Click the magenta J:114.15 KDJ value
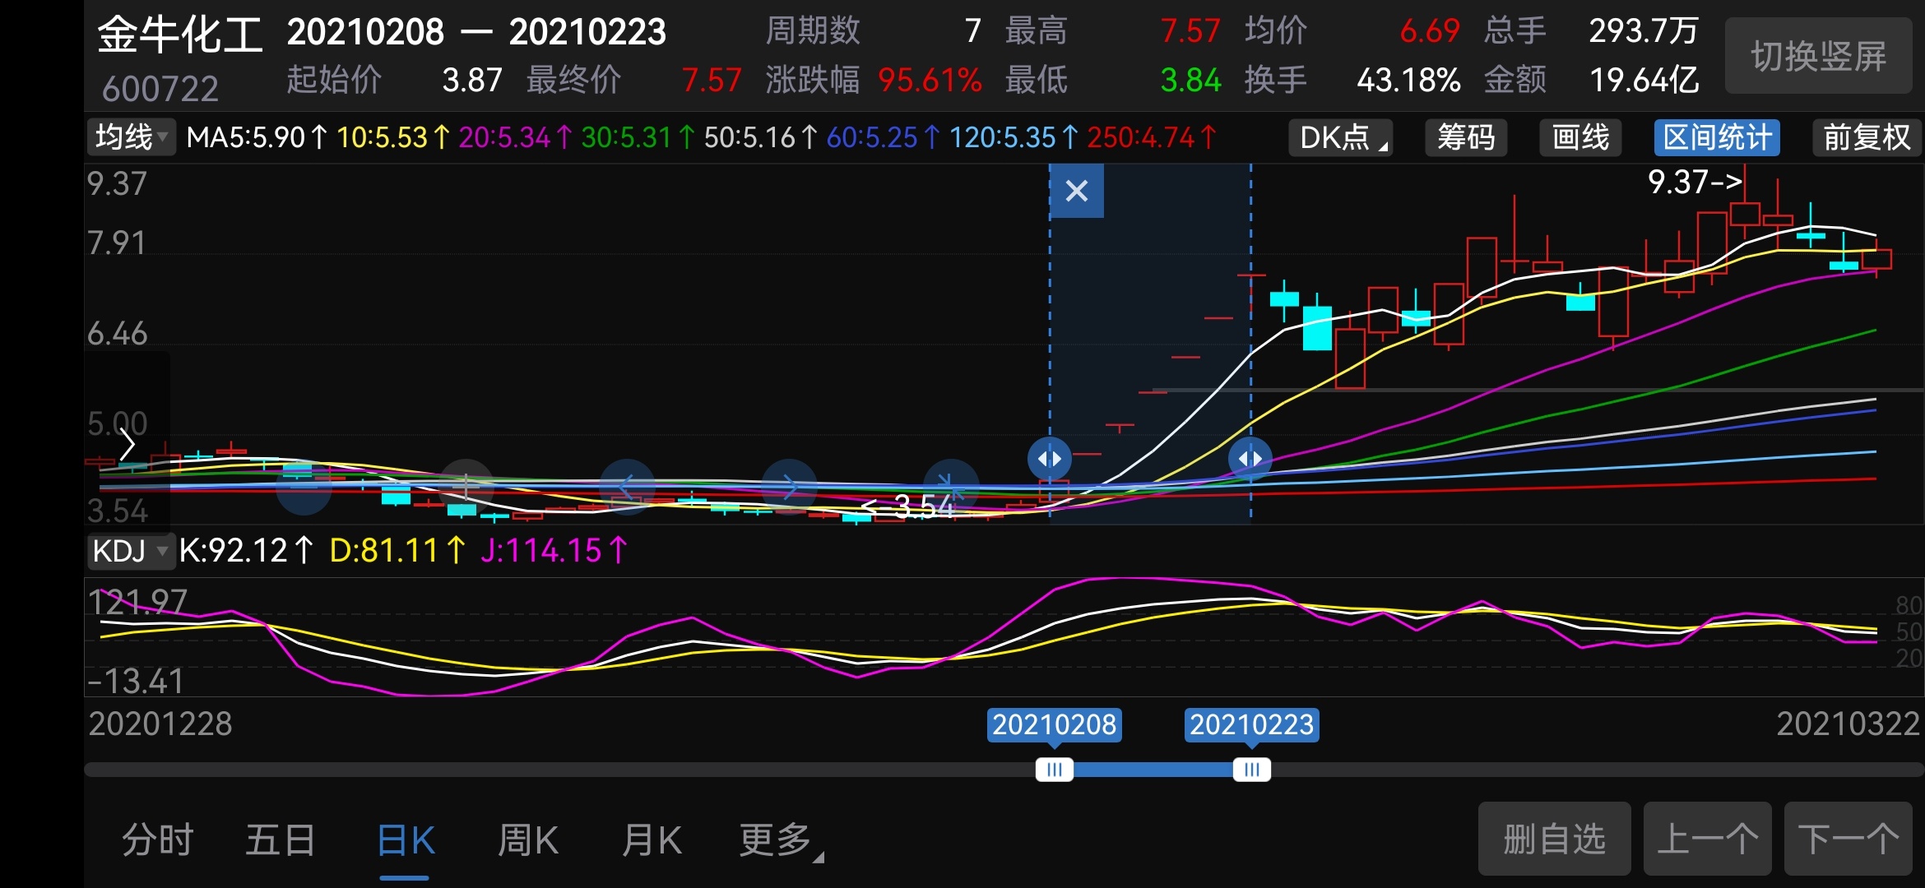Screen dimensions: 1925x888 pyautogui.click(x=554, y=551)
